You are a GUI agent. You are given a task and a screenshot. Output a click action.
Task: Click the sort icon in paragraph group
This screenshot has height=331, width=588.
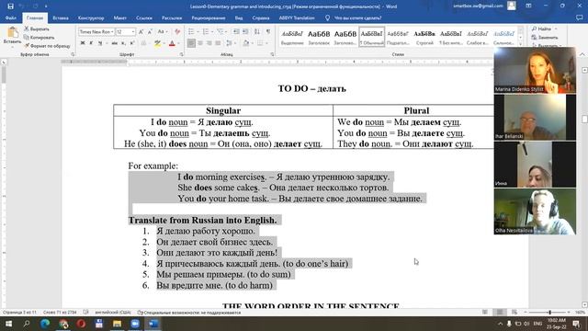coord(257,32)
